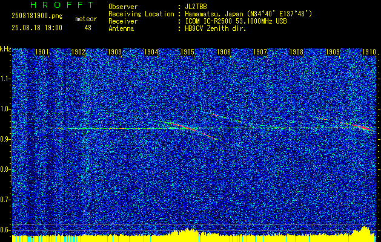Click the 'Observer' field label
The height and width of the screenshot is (242, 381).
123,7
